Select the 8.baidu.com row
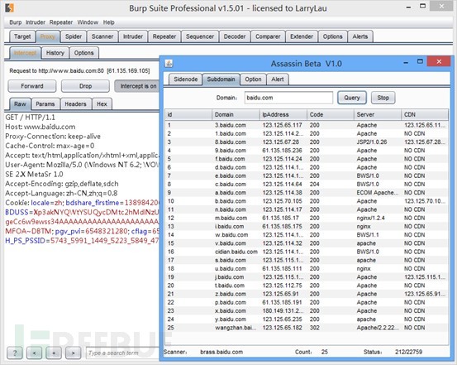The width and height of the screenshot is (457, 365). click(x=307, y=142)
